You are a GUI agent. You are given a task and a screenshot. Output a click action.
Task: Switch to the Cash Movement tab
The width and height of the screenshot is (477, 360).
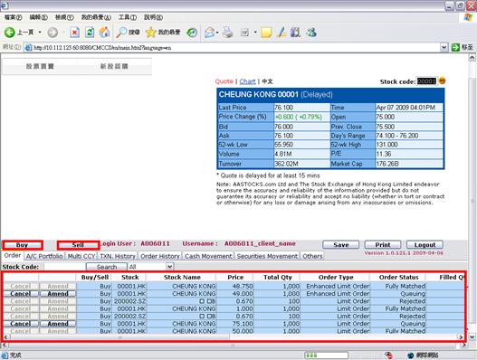point(208,256)
